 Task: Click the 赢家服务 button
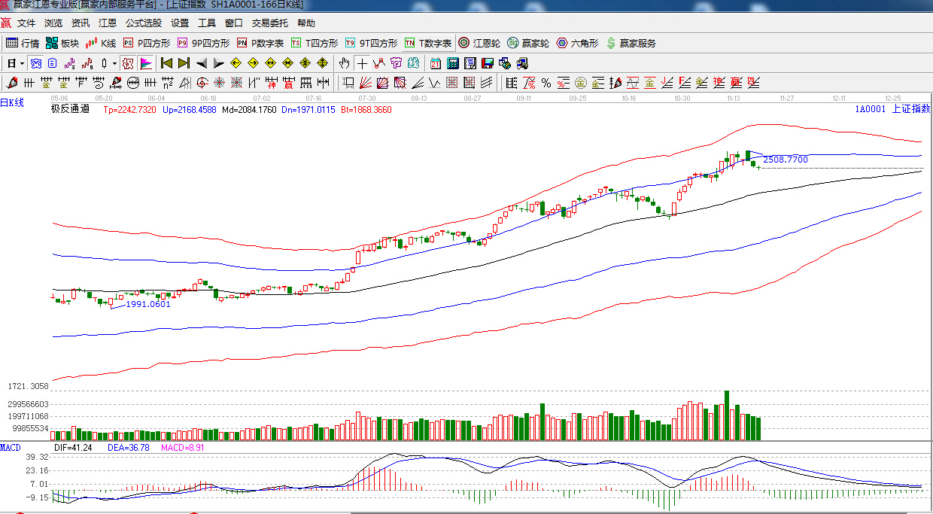(x=631, y=43)
